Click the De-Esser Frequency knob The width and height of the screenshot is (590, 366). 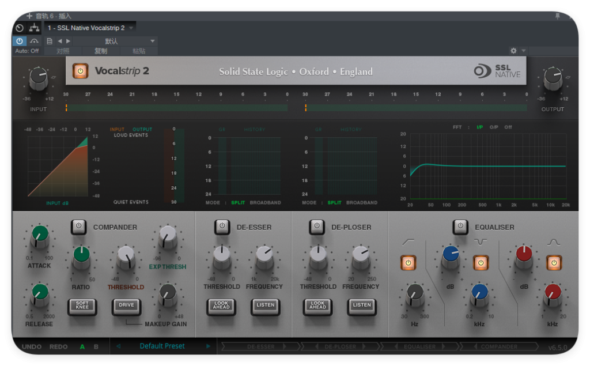(x=264, y=257)
